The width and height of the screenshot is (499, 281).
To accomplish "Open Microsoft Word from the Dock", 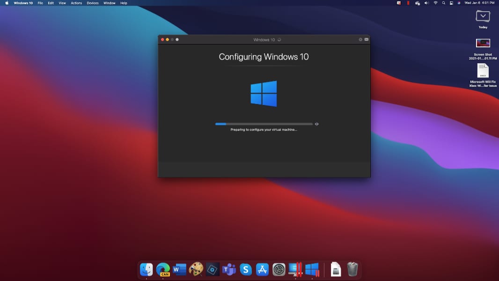I will [179, 270].
